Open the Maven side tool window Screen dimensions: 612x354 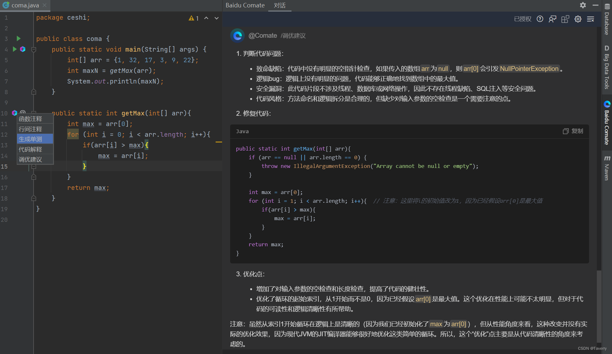607,168
